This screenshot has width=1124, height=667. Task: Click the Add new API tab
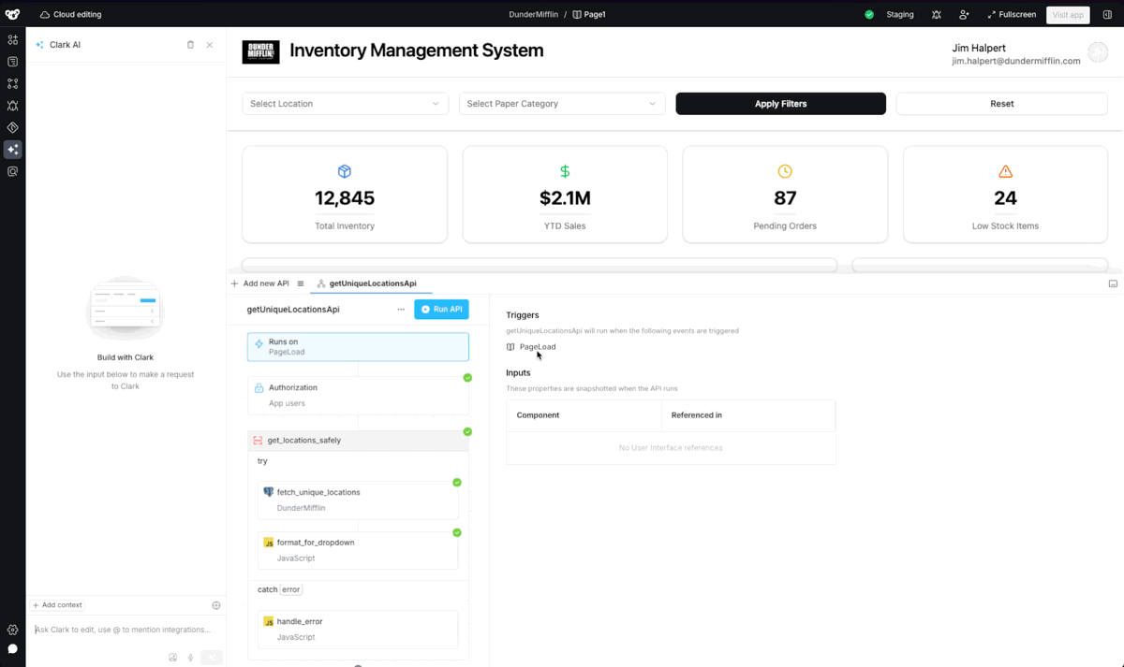260,283
